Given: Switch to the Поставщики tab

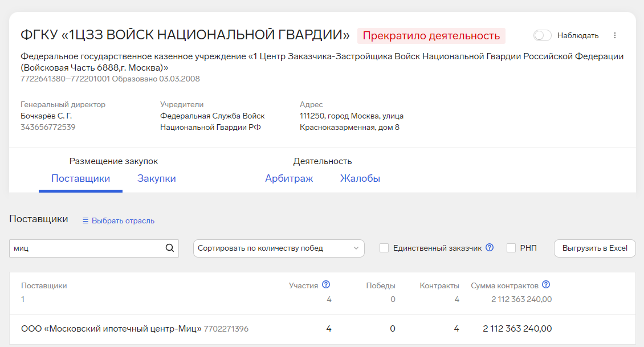Looking at the screenshot, I should click(80, 179).
